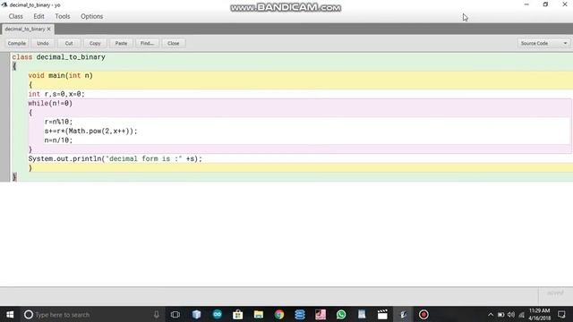Click the 'saved' status label

pyautogui.click(x=555, y=292)
